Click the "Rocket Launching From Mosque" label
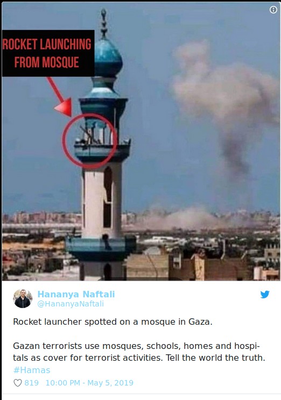Image resolution: width=281 pixels, height=400 pixels. (x=48, y=53)
